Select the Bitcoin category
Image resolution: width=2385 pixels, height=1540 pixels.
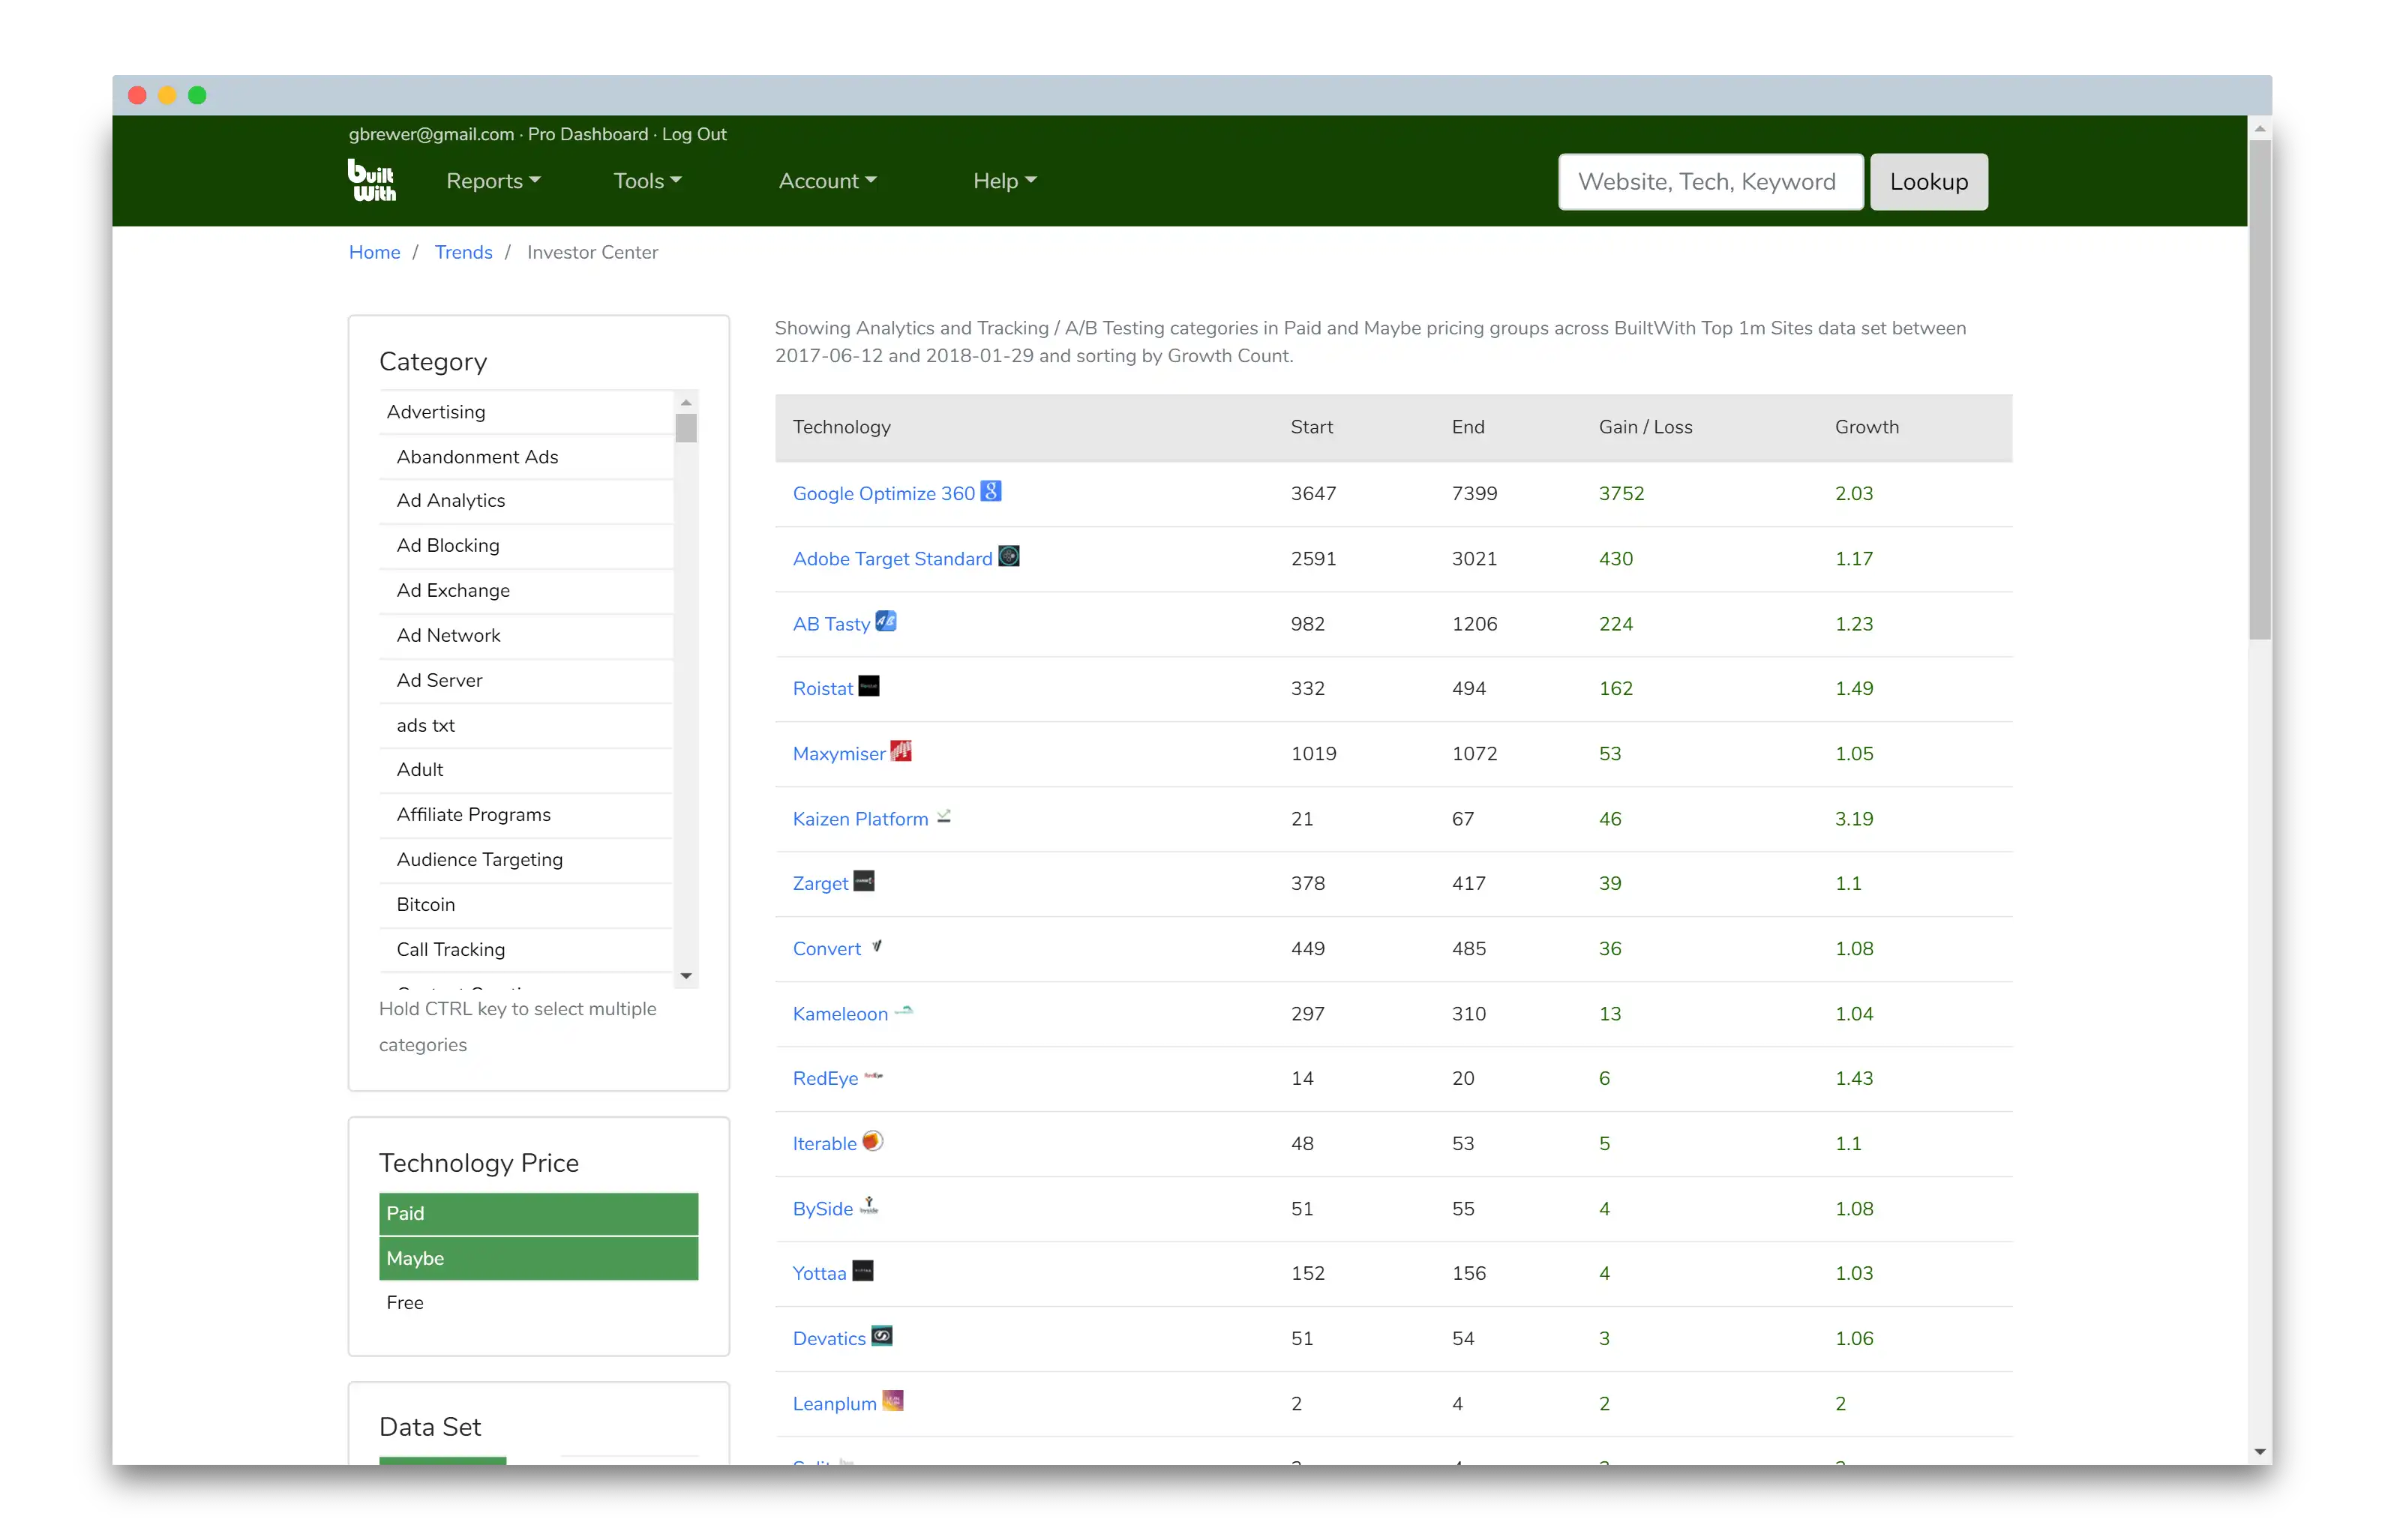click(526, 905)
